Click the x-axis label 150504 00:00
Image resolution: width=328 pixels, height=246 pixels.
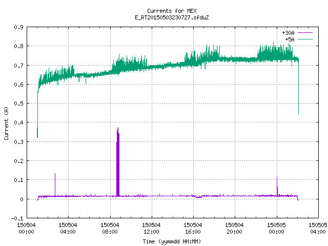(x=26, y=229)
